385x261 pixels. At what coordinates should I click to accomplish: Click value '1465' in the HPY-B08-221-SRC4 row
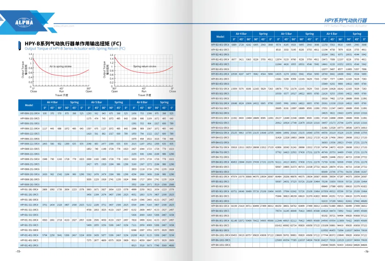[x=45, y=144]
